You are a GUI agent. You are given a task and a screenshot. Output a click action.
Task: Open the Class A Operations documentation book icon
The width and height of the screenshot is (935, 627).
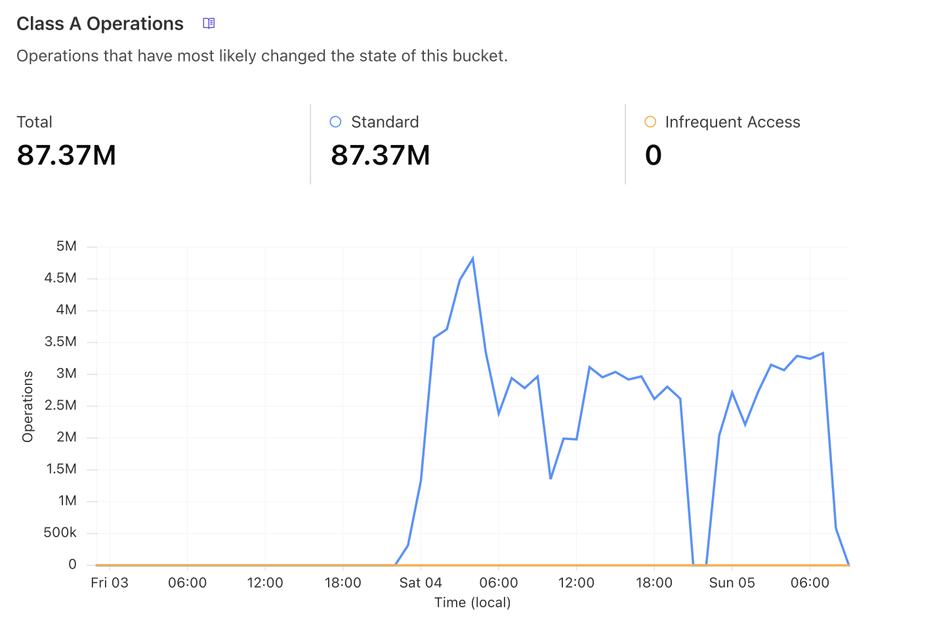(209, 24)
